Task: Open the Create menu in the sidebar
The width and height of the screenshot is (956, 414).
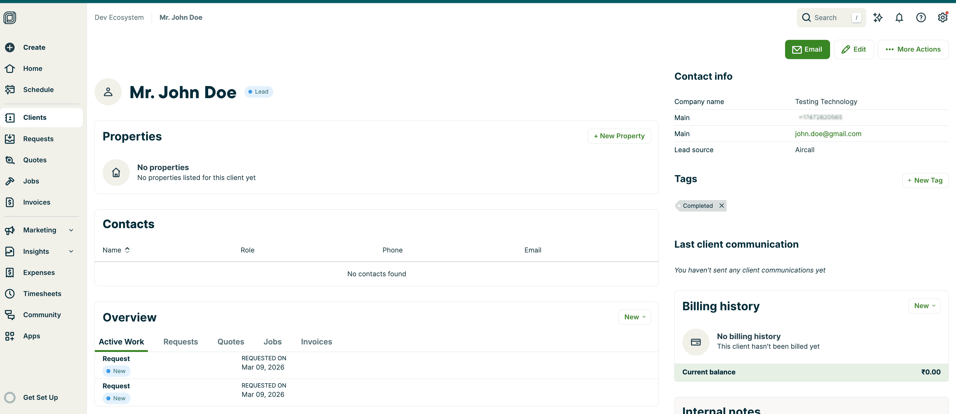Action: 34,47
